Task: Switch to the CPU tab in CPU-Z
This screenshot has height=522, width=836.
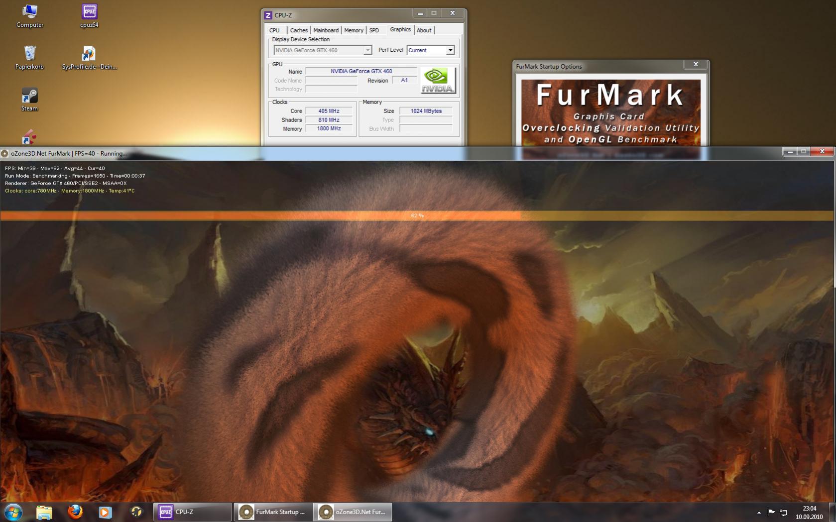Action: [274, 30]
